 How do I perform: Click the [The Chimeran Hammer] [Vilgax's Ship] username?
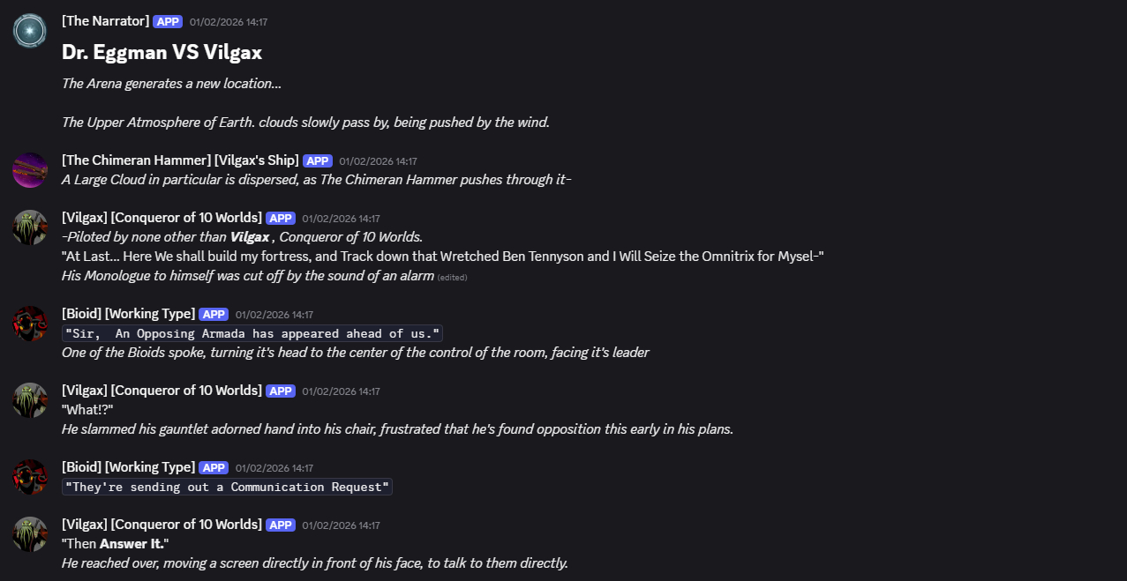[180, 160]
